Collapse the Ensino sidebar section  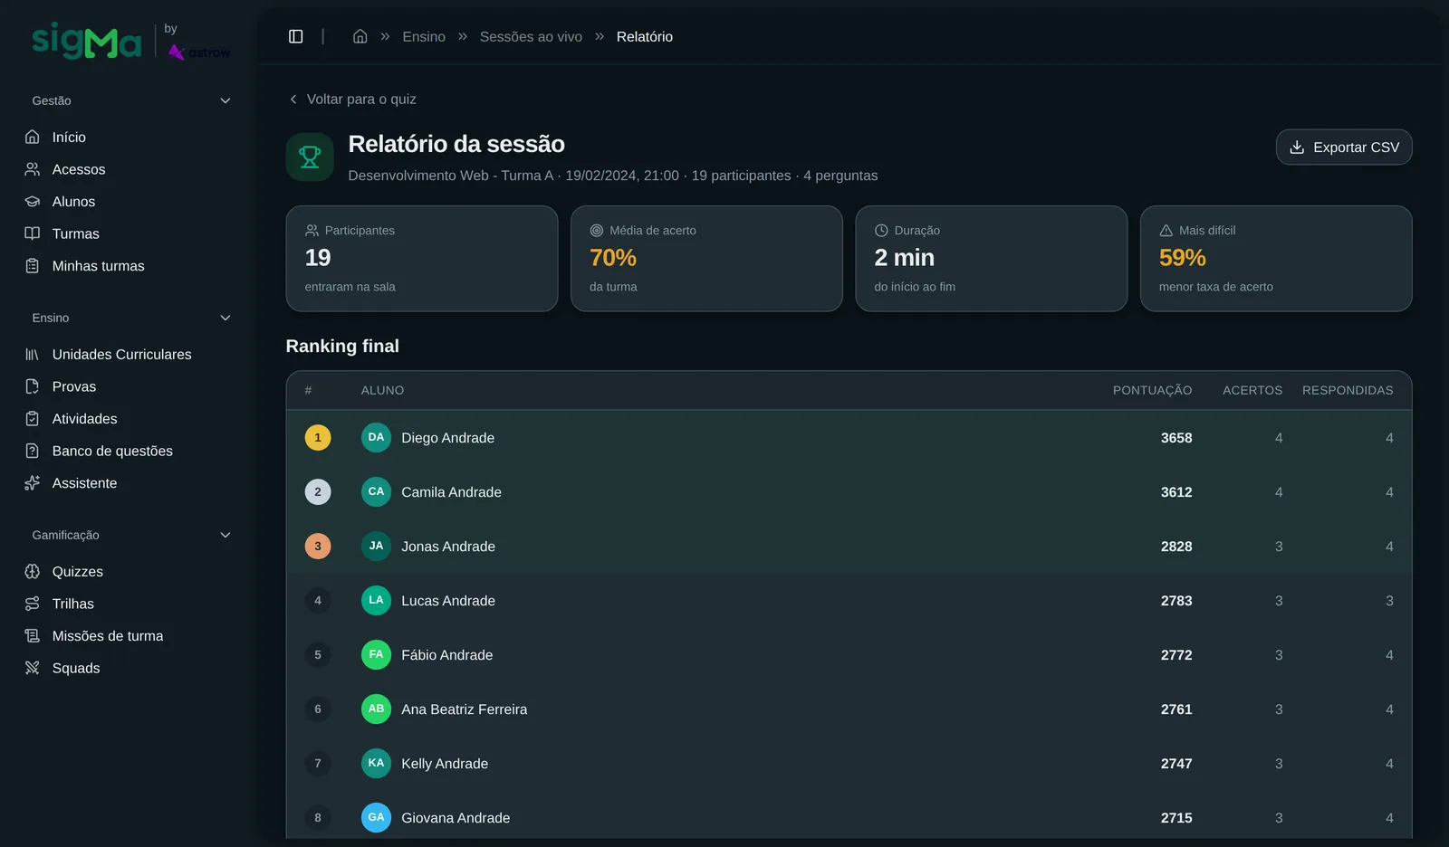[x=131, y=318]
